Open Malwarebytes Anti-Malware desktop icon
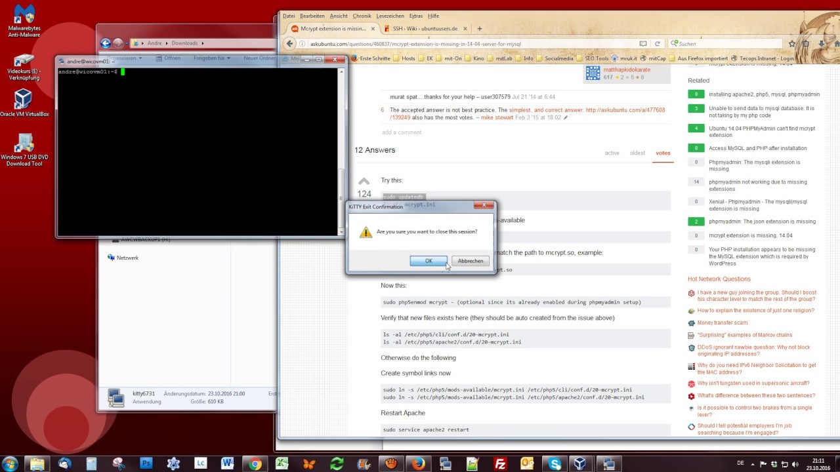840x472 pixels. 24,21
